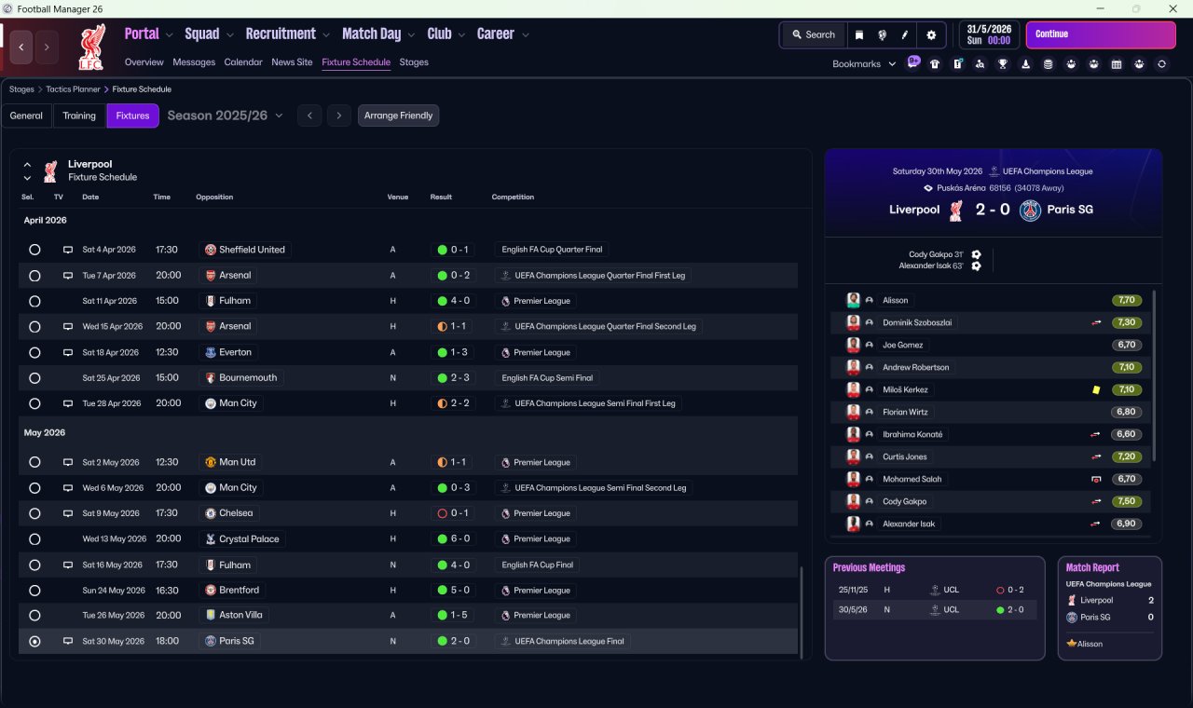Click the yellow card icon for Miloš Kerkez
The image size is (1193, 708).
(x=1097, y=389)
